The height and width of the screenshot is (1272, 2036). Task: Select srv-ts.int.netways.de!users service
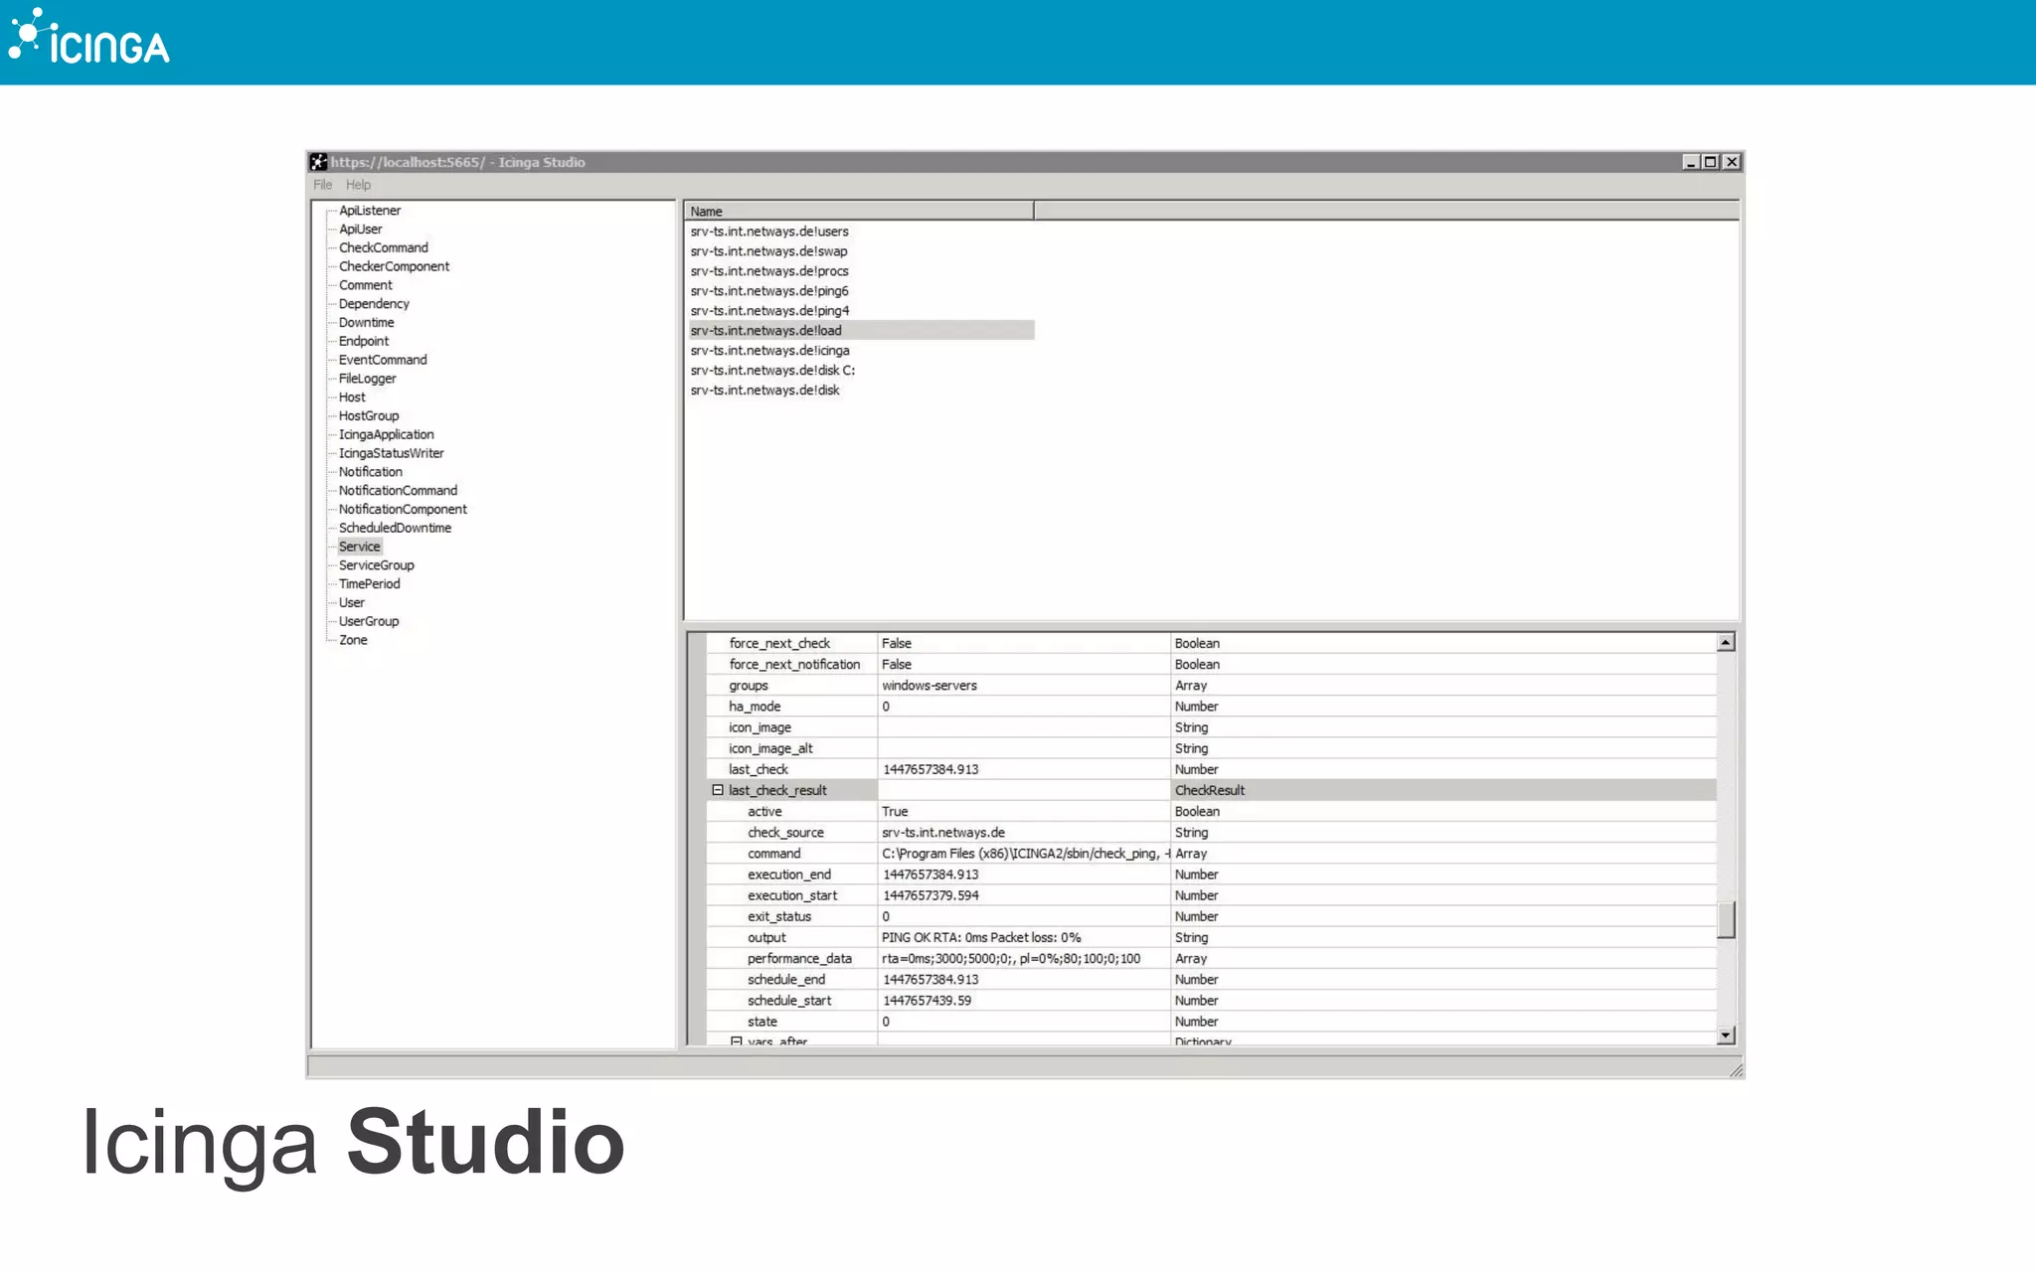tap(769, 232)
